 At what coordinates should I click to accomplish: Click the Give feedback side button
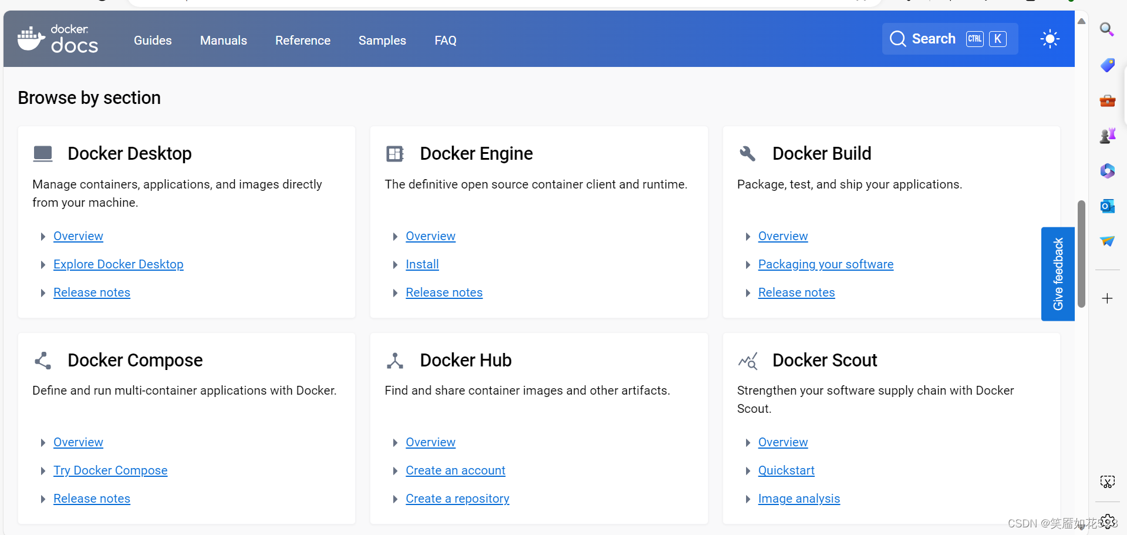(x=1058, y=274)
